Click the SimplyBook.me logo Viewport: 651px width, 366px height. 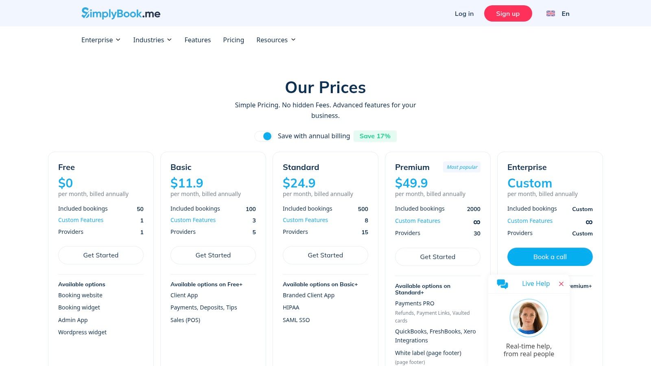point(120,13)
